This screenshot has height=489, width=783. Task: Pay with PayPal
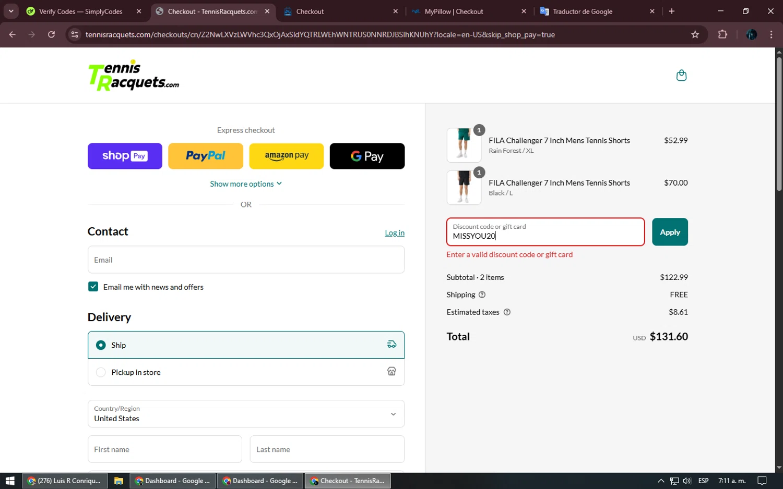click(206, 156)
